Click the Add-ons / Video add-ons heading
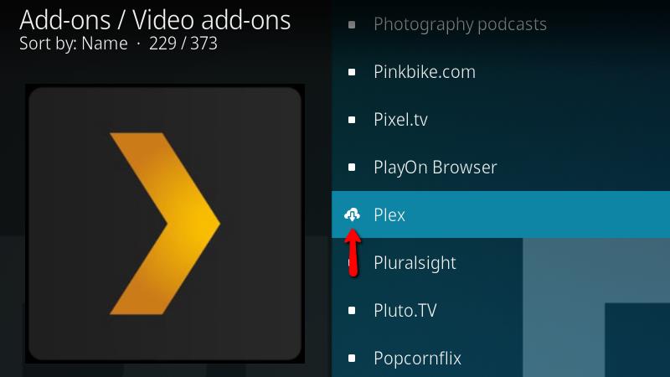 [155, 19]
